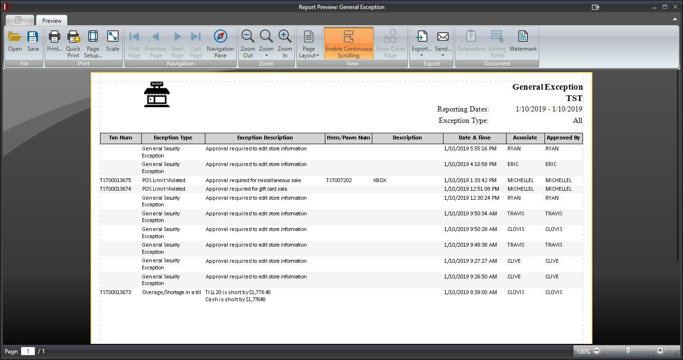
Task: Click the 100% zoom level label
Action: point(583,351)
